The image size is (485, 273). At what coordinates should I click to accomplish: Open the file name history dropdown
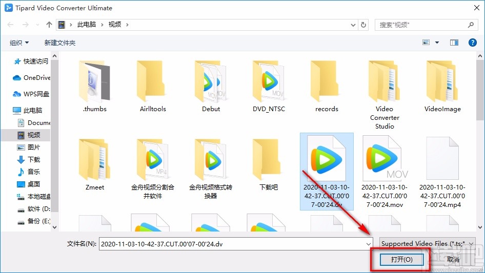(369, 244)
